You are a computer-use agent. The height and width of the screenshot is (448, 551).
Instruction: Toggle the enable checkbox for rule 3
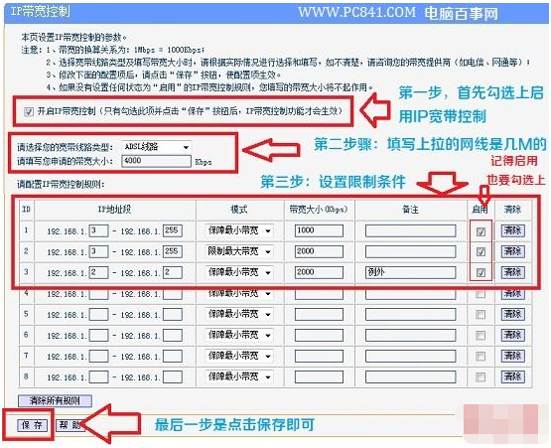[x=481, y=272]
